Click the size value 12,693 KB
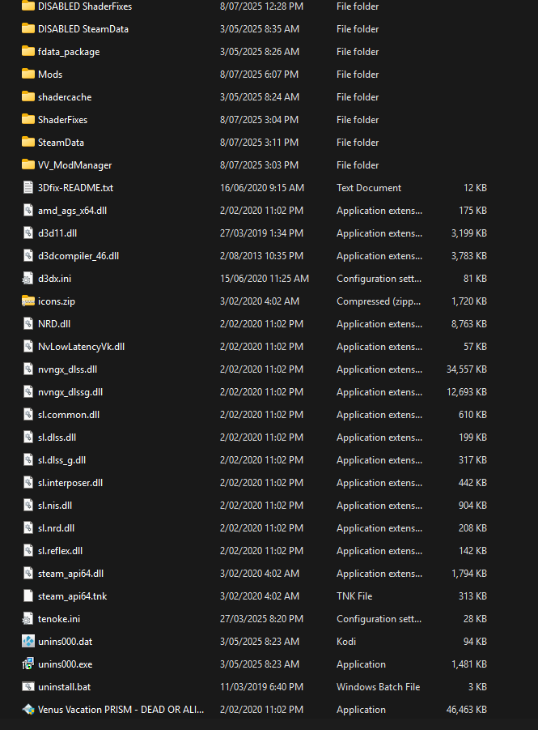The width and height of the screenshot is (538, 730). 466,392
